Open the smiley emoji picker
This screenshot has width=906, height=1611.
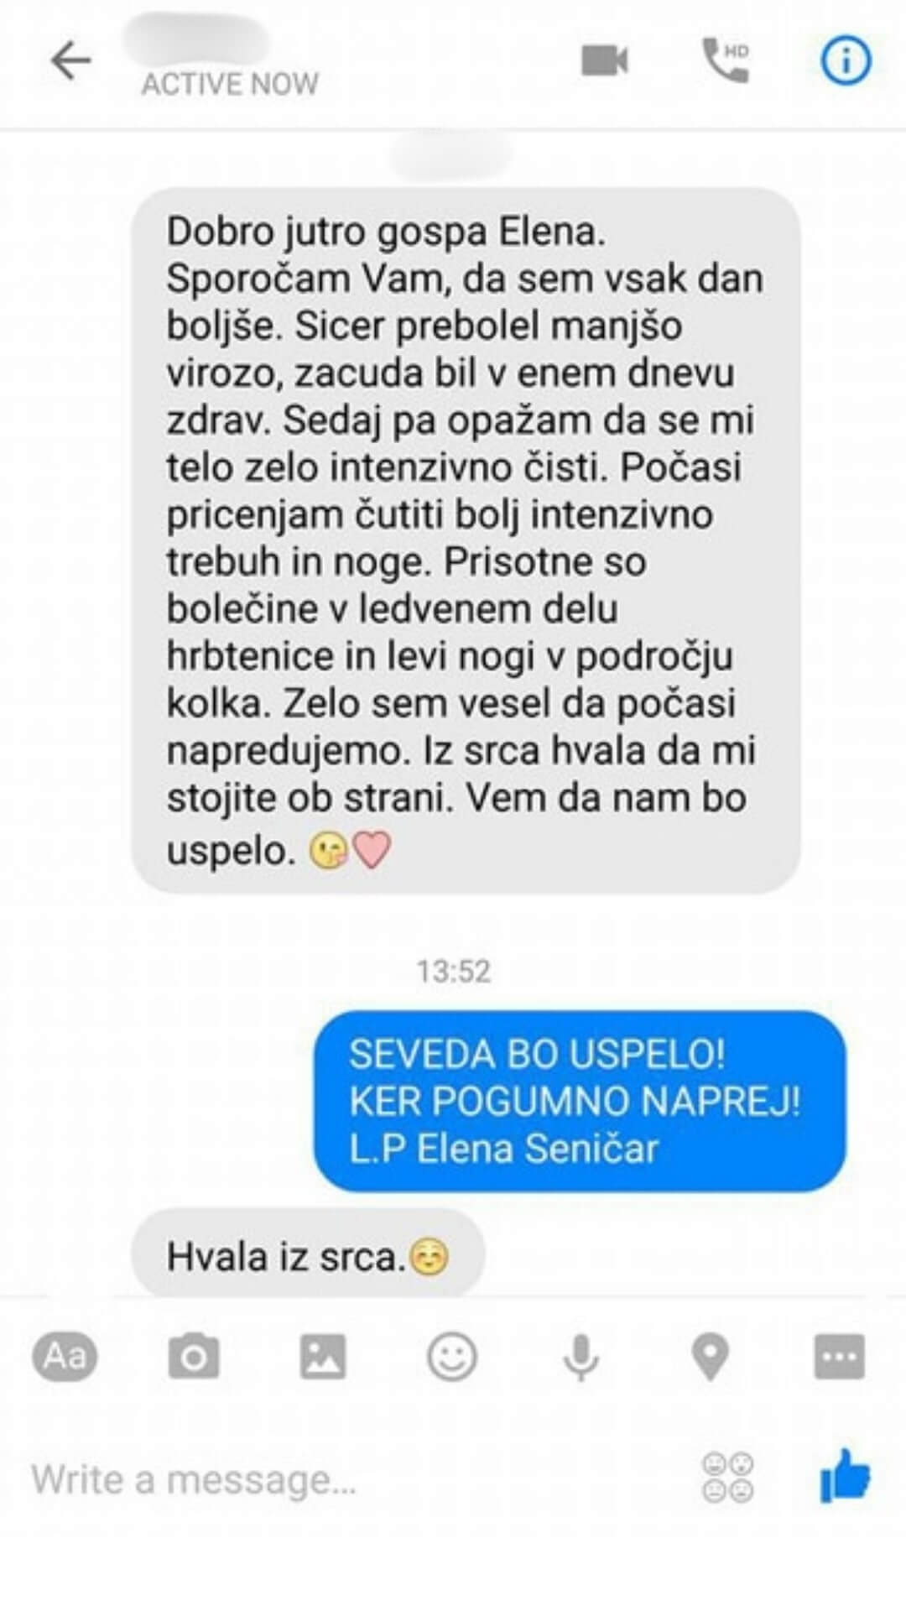click(452, 1356)
